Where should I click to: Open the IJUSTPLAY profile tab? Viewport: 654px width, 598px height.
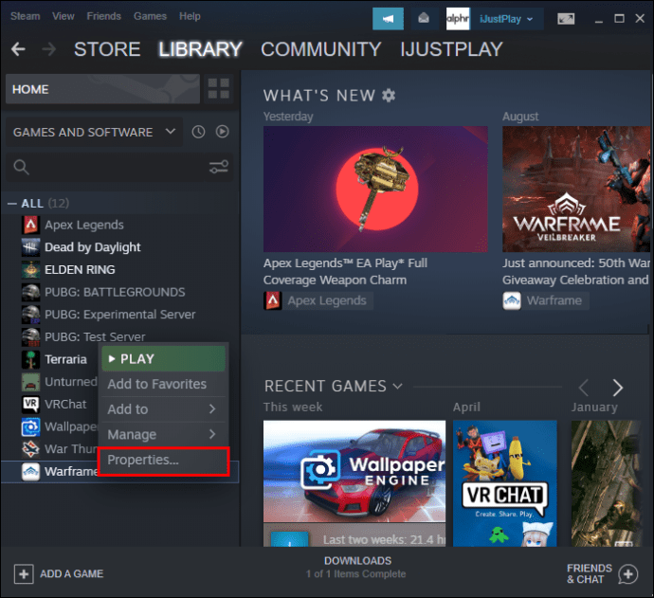tap(451, 49)
